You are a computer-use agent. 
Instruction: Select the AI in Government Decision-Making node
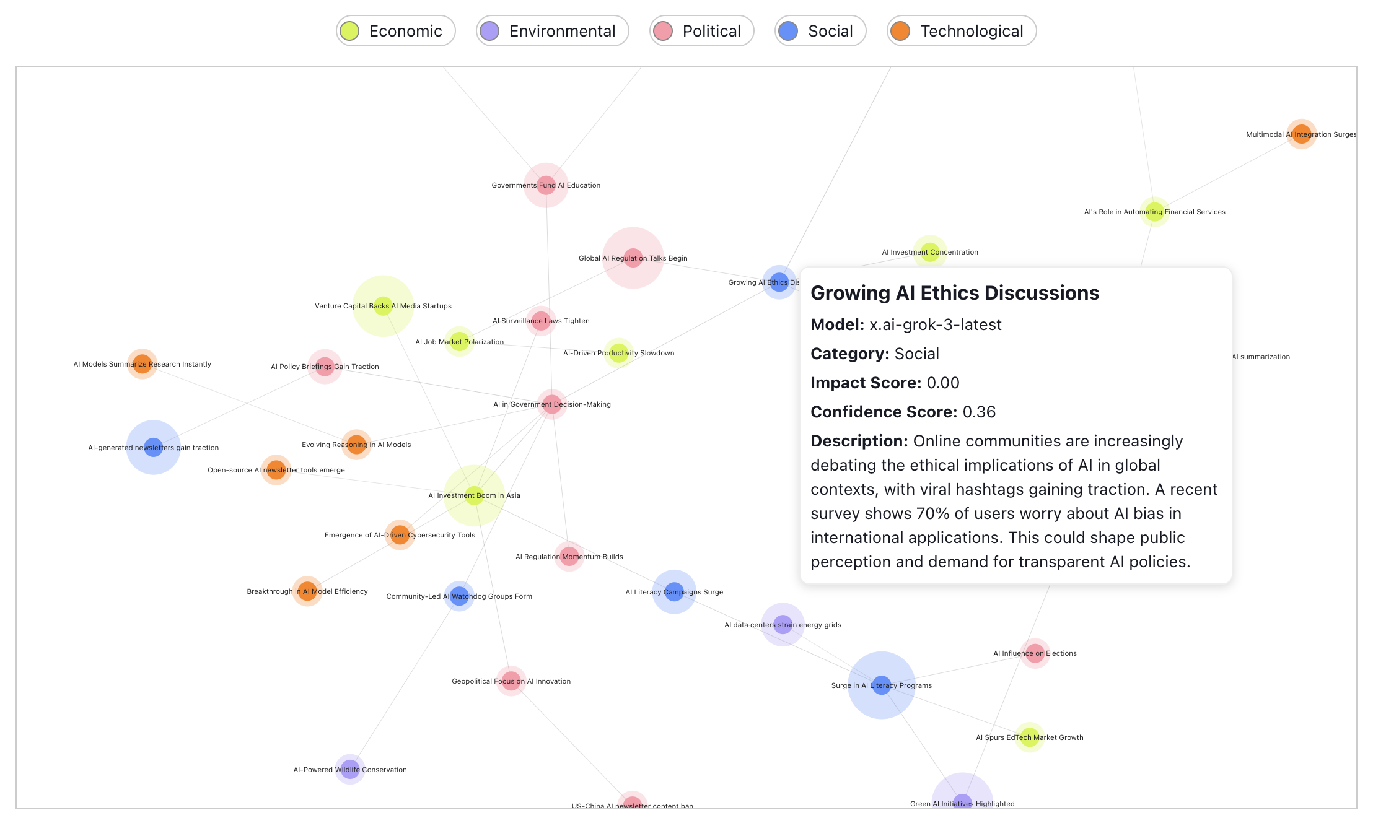pos(551,404)
